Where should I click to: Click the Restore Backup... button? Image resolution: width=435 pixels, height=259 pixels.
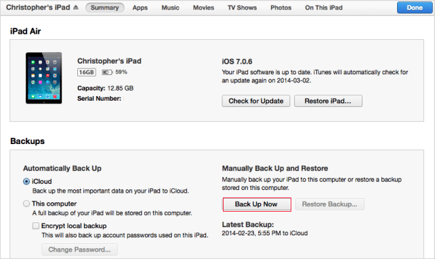tap(329, 204)
